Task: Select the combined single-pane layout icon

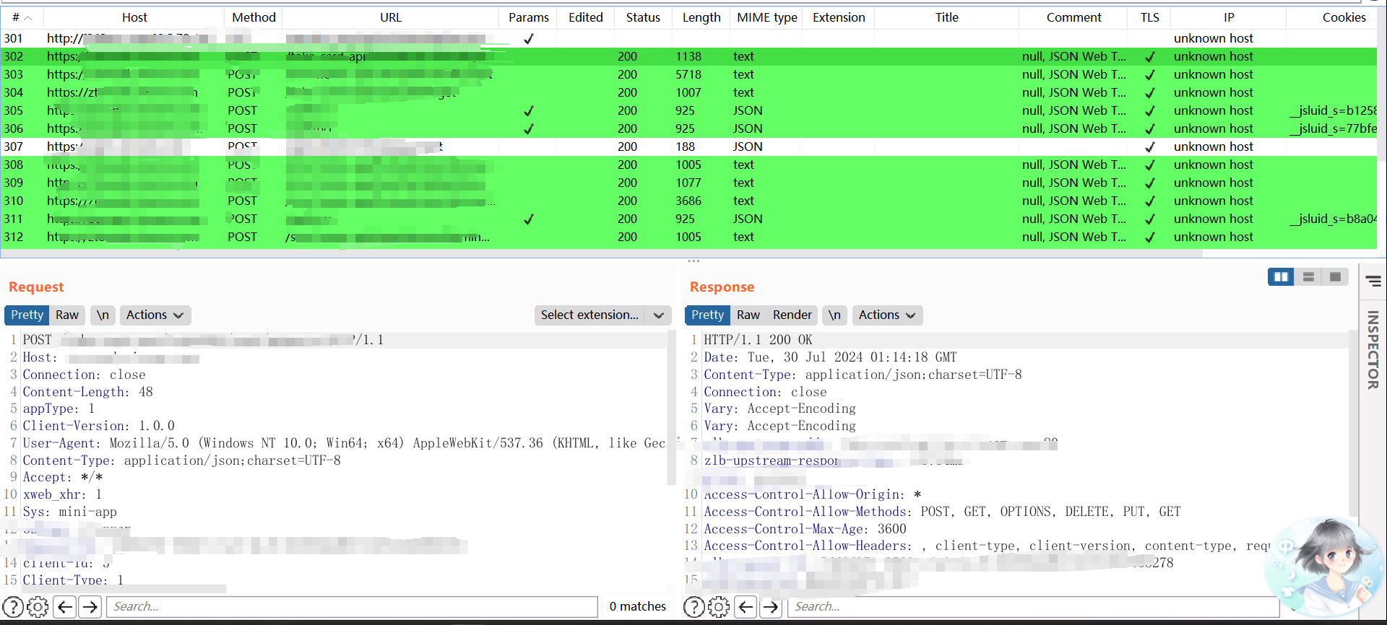Action: [1335, 277]
